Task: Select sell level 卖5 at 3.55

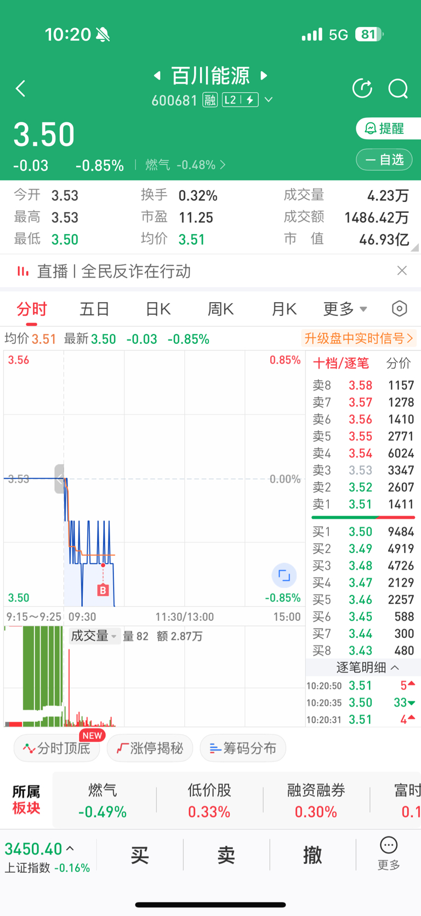Action: [363, 436]
